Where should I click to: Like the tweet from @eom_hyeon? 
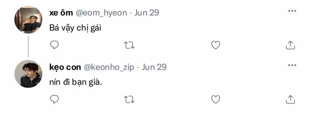(216, 45)
